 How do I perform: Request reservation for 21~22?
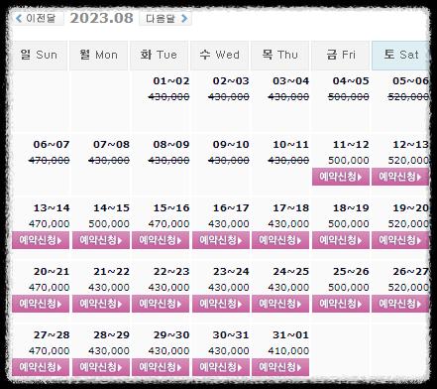point(101,304)
